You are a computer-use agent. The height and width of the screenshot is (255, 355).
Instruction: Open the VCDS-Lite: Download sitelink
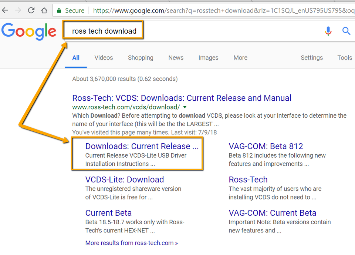click(124, 179)
